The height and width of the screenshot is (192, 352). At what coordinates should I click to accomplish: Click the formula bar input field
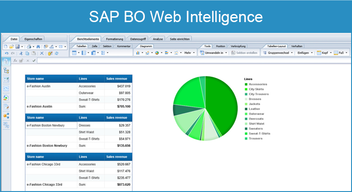pyautogui.click(x=193, y=60)
